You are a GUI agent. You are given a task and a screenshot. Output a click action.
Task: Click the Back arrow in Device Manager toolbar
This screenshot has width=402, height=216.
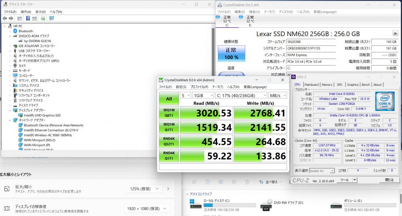pos(4,18)
